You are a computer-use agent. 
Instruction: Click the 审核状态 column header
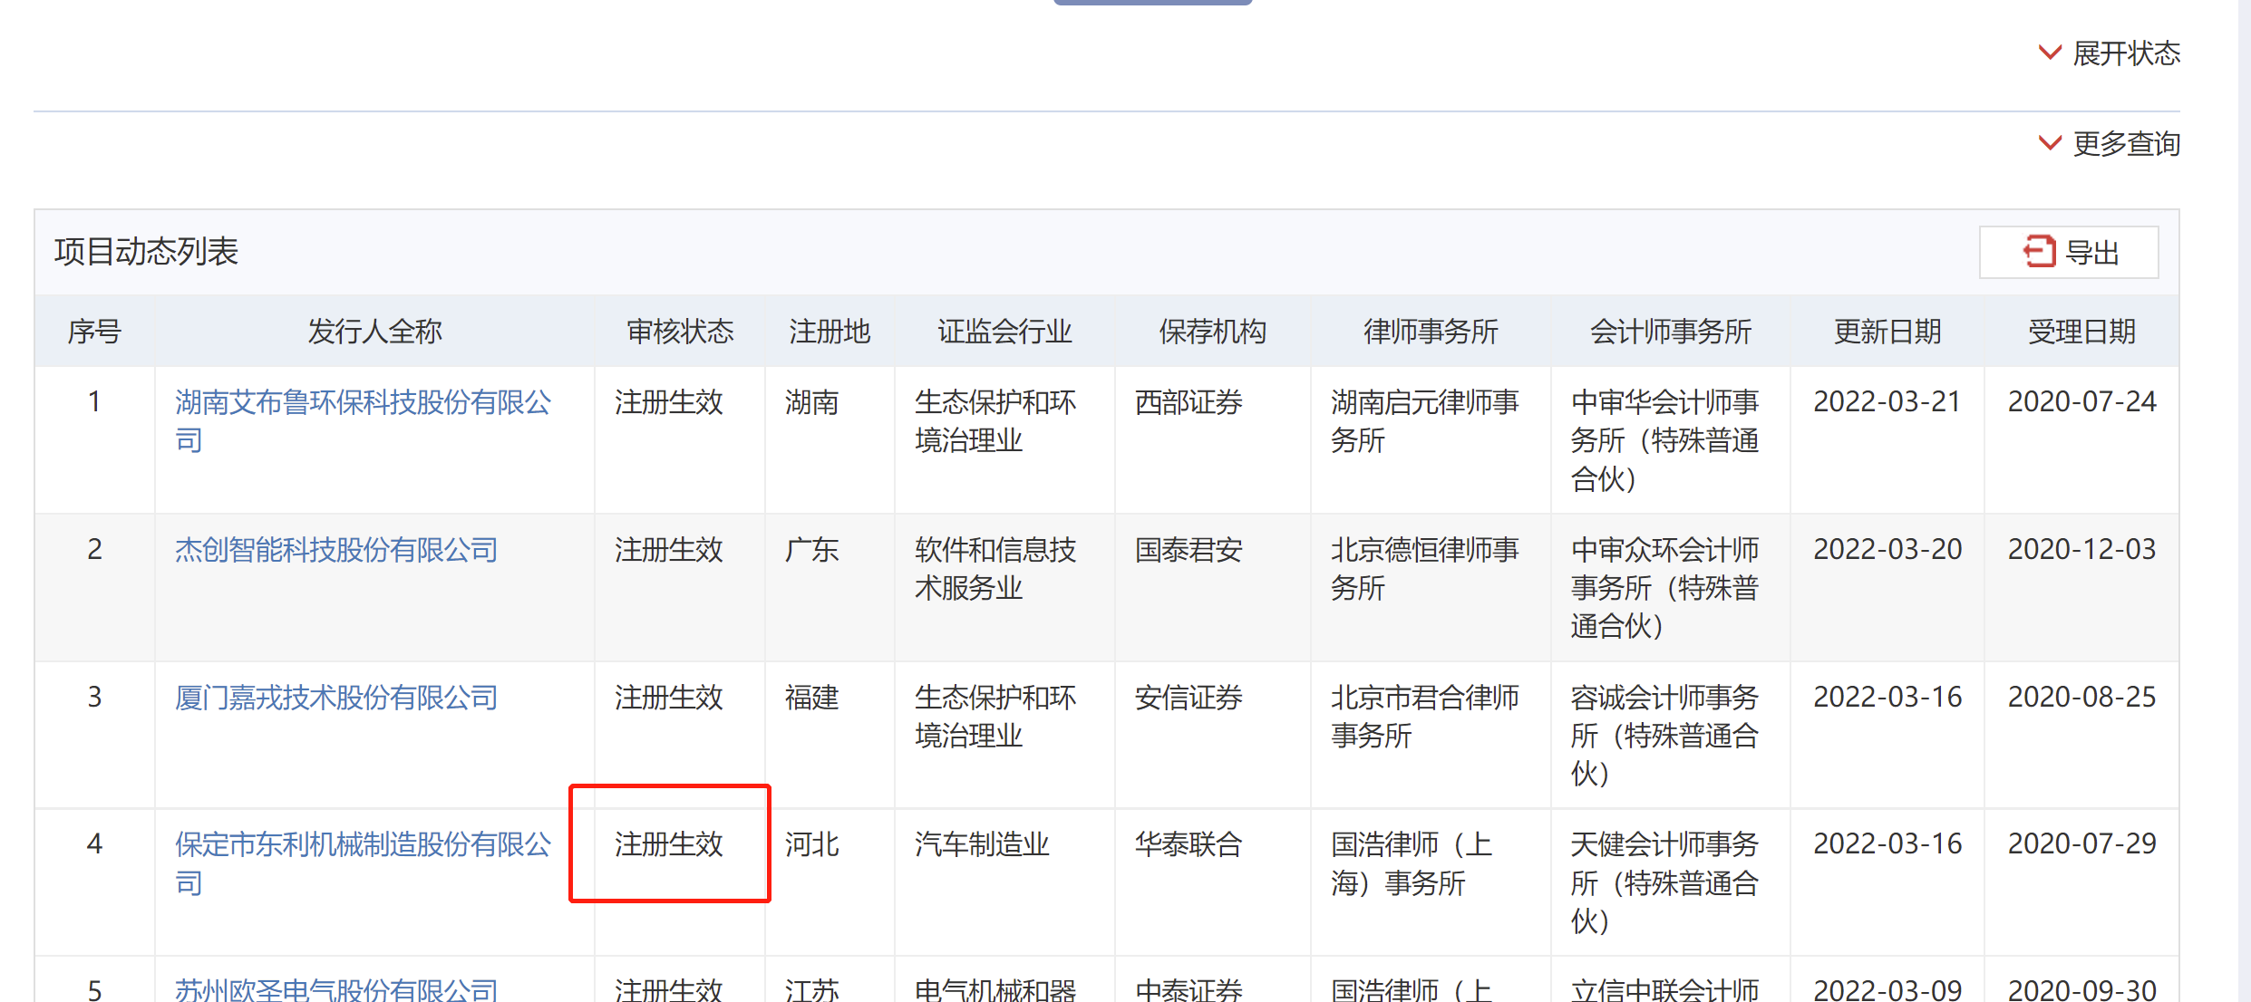point(680,332)
